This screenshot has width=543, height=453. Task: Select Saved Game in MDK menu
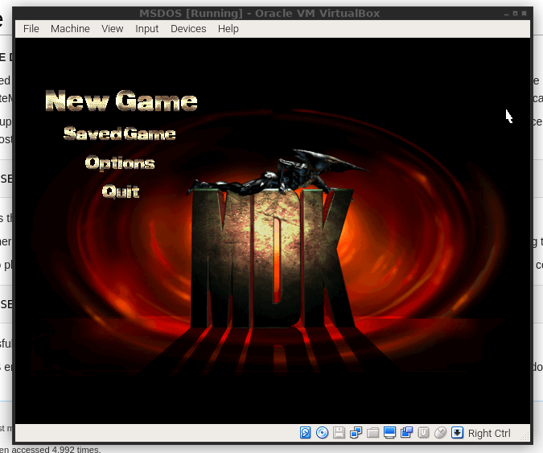[x=120, y=134]
